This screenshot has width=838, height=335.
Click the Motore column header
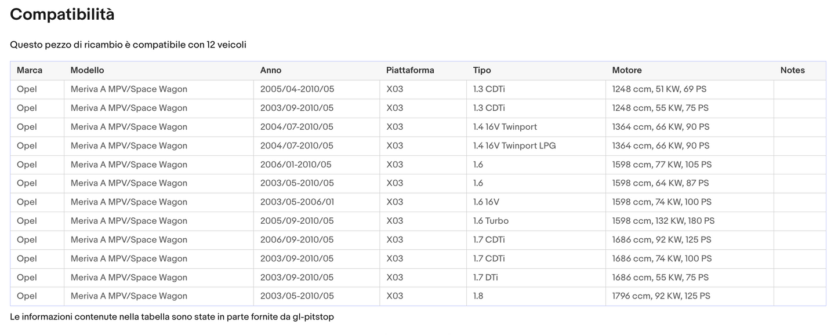(x=627, y=70)
